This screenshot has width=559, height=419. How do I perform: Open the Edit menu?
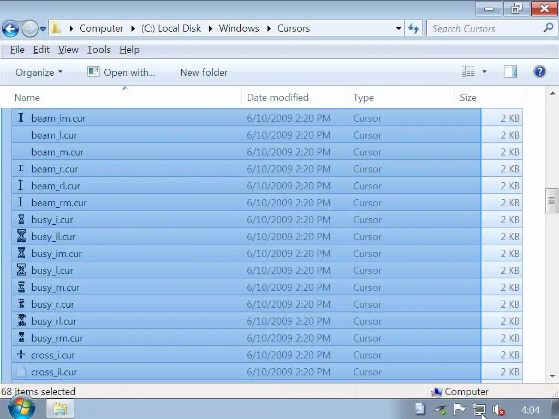pyautogui.click(x=41, y=50)
